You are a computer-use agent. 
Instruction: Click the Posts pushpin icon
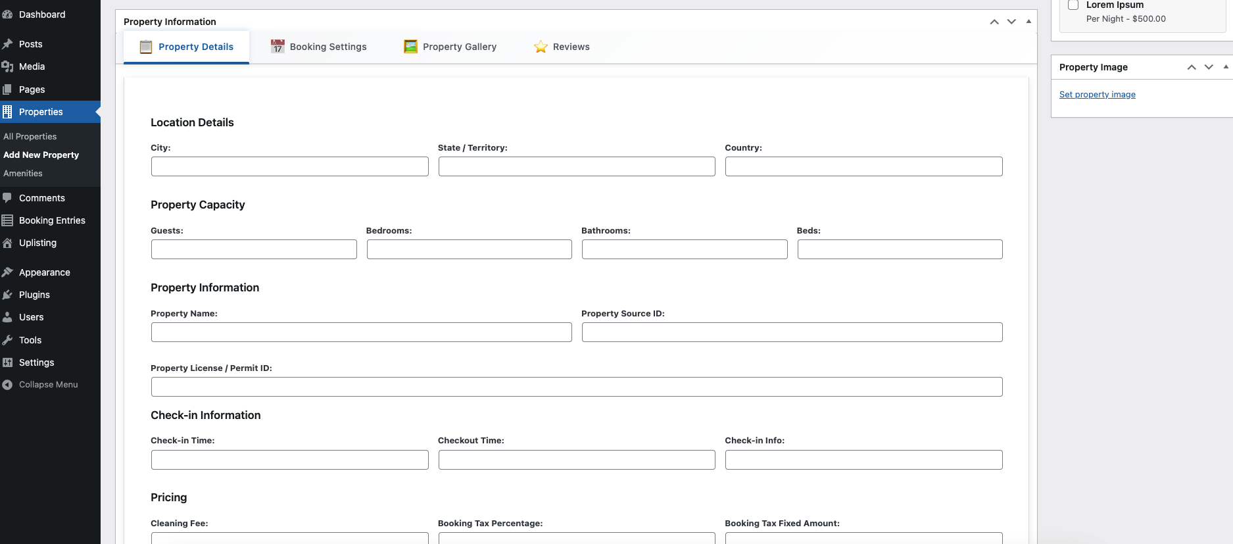[7, 44]
